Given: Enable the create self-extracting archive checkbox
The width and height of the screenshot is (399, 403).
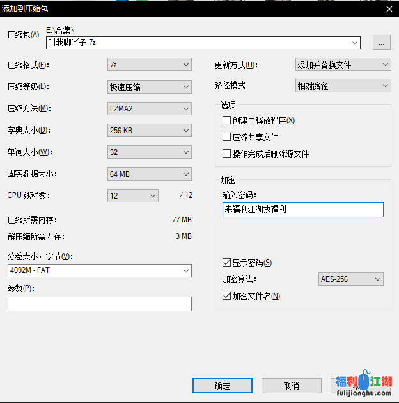Looking at the screenshot, I should (226, 120).
